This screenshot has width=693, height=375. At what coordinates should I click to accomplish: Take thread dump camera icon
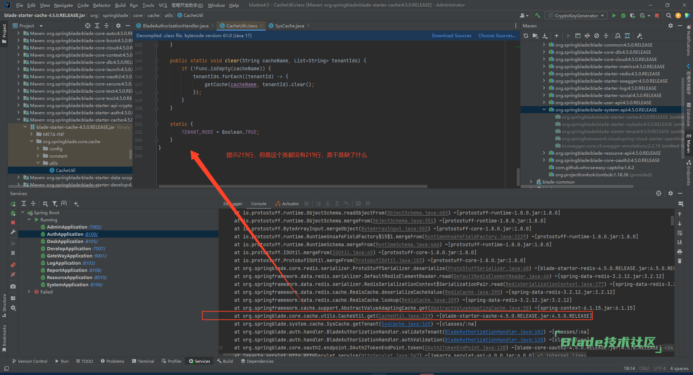[x=13, y=286]
